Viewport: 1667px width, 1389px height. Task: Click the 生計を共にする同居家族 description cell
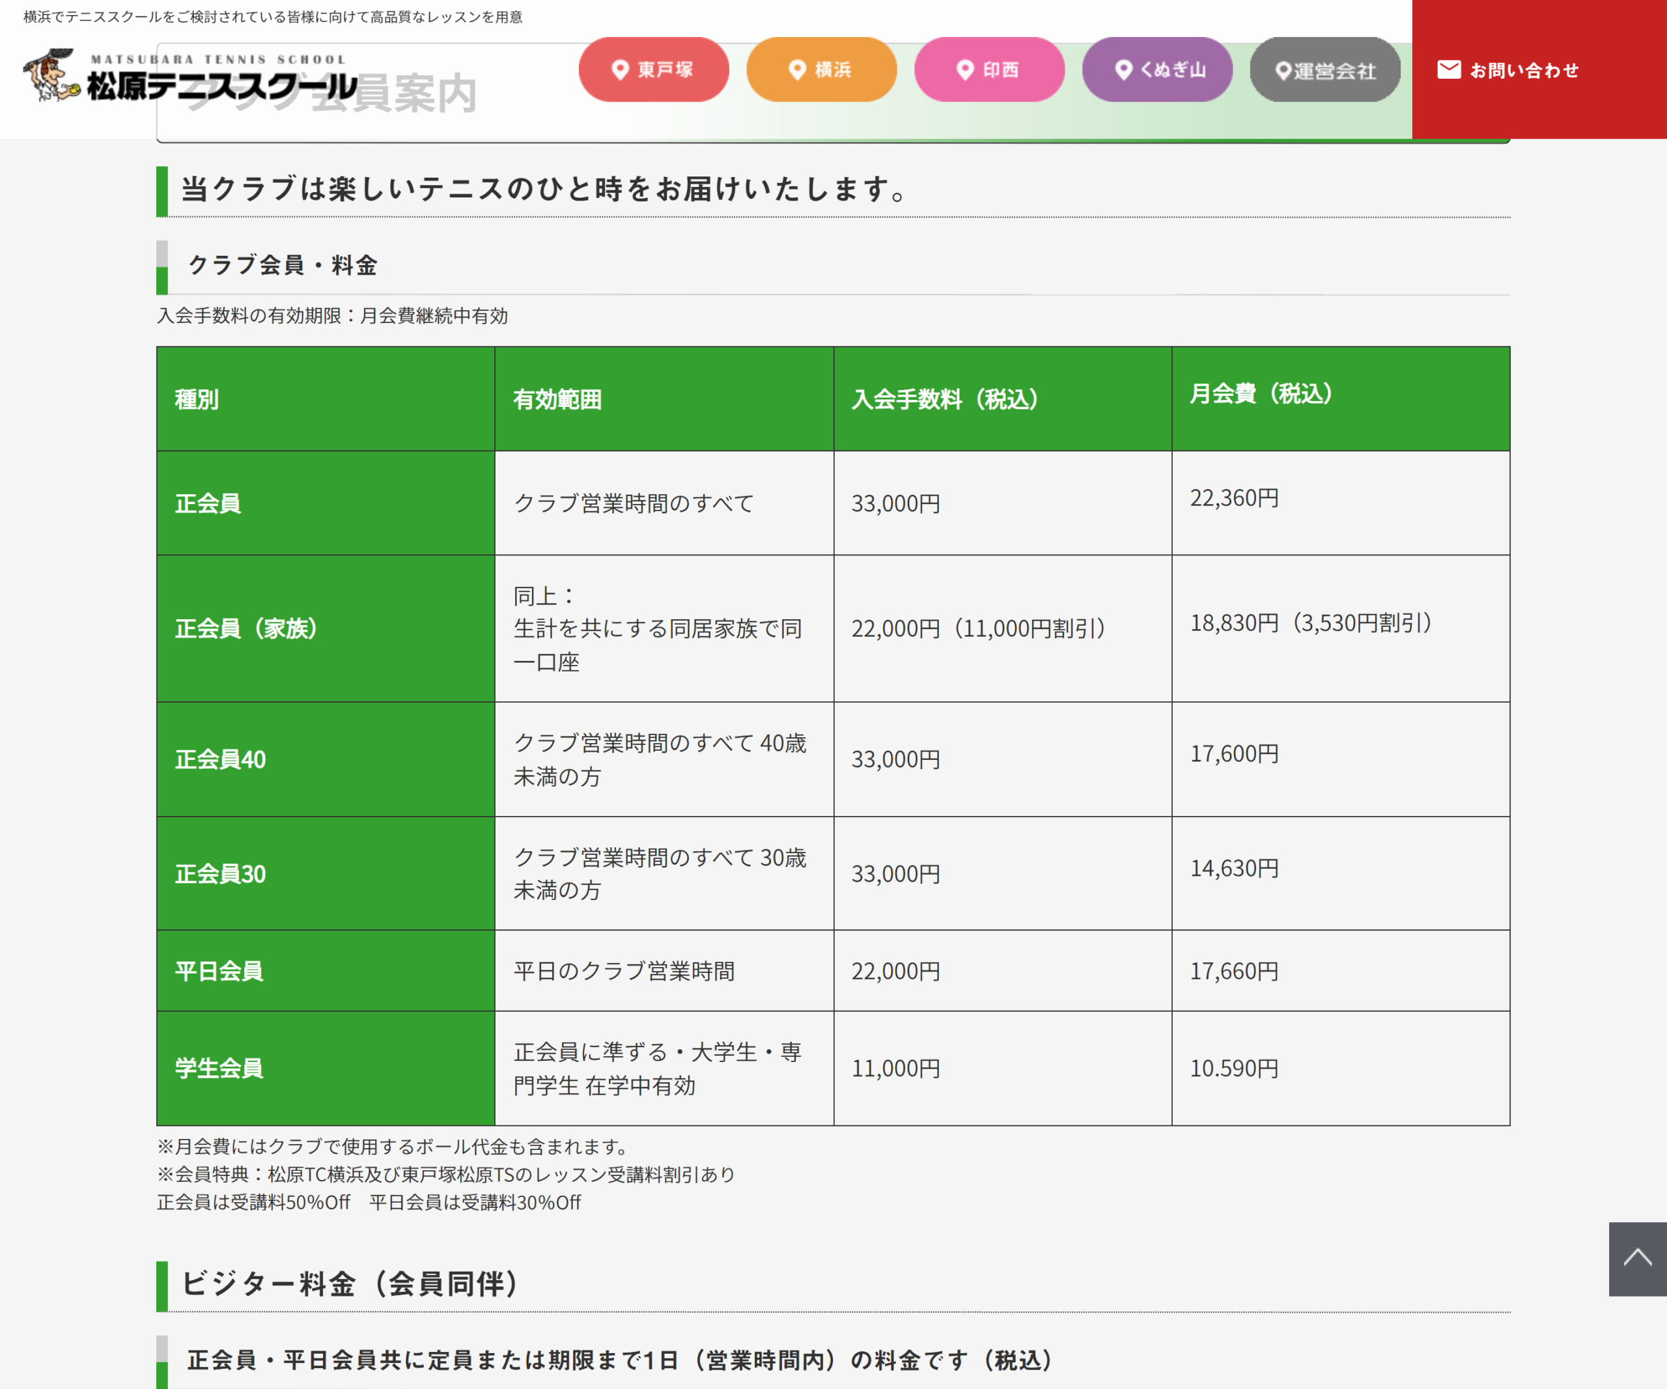[664, 628]
